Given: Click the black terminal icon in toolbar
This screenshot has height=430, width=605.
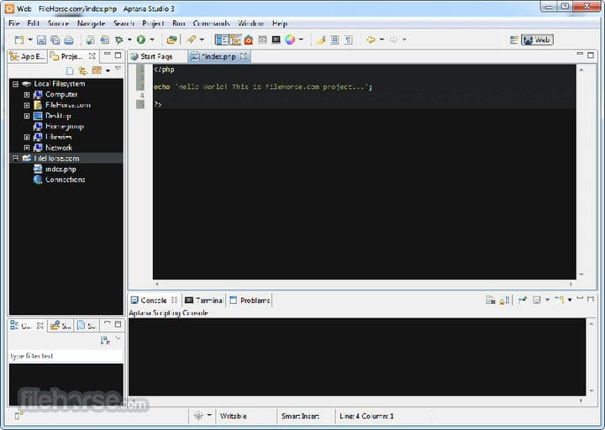Looking at the screenshot, I should coord(276,39).
